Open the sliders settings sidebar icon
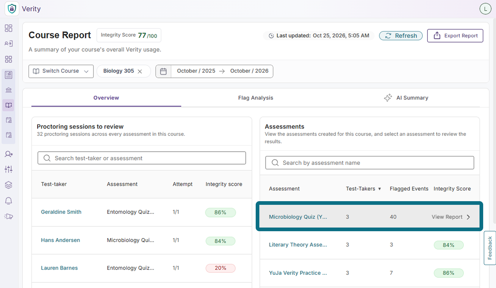 pos(8,169)
